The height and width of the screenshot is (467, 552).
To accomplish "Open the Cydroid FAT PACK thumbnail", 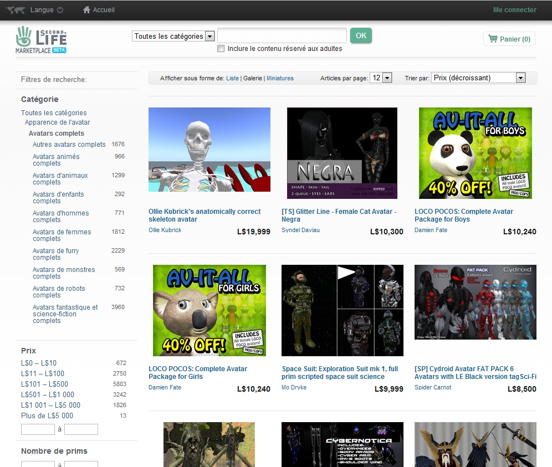I will coord(476,302).
